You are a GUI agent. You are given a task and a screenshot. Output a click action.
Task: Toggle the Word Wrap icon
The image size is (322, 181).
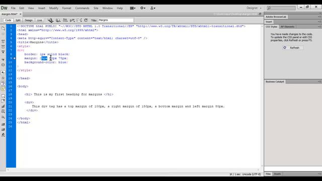3,83
